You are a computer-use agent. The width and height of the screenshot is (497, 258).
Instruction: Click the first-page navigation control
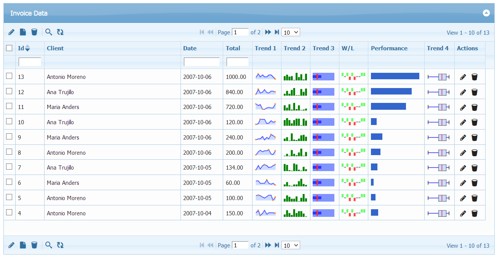[202, 32]
